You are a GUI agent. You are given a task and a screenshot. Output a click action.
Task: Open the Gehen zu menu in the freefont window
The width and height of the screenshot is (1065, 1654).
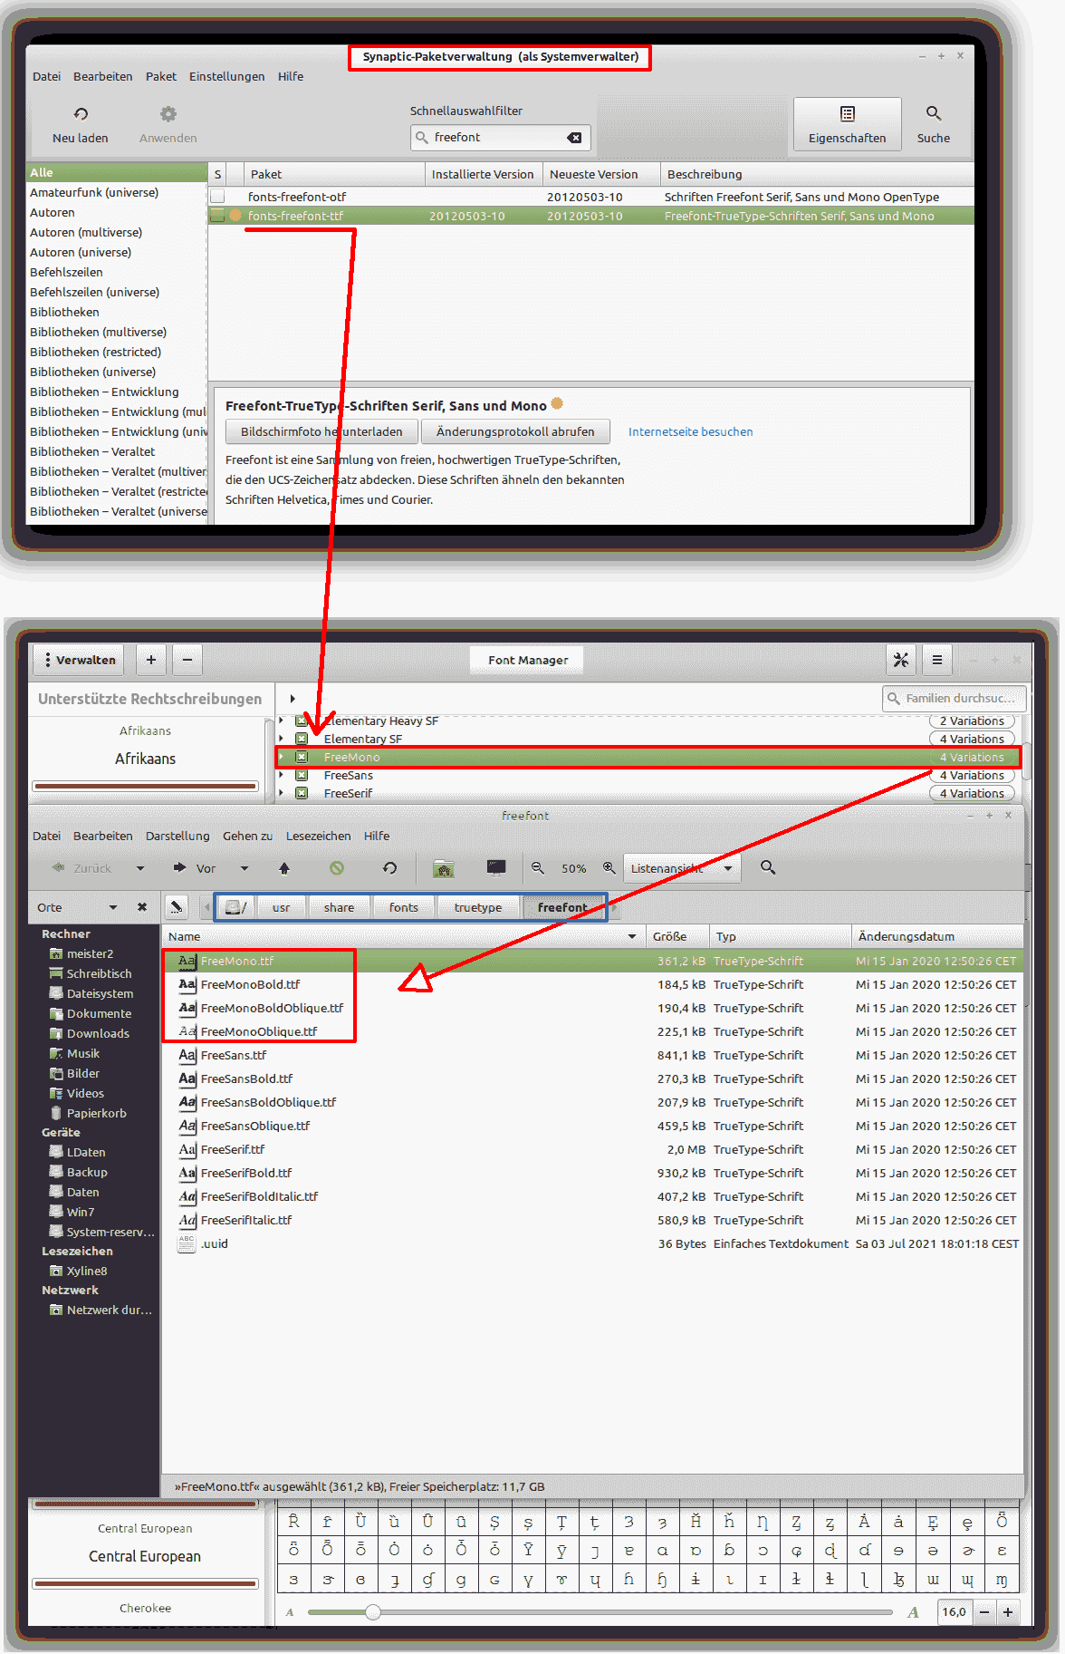coord(247,837)
